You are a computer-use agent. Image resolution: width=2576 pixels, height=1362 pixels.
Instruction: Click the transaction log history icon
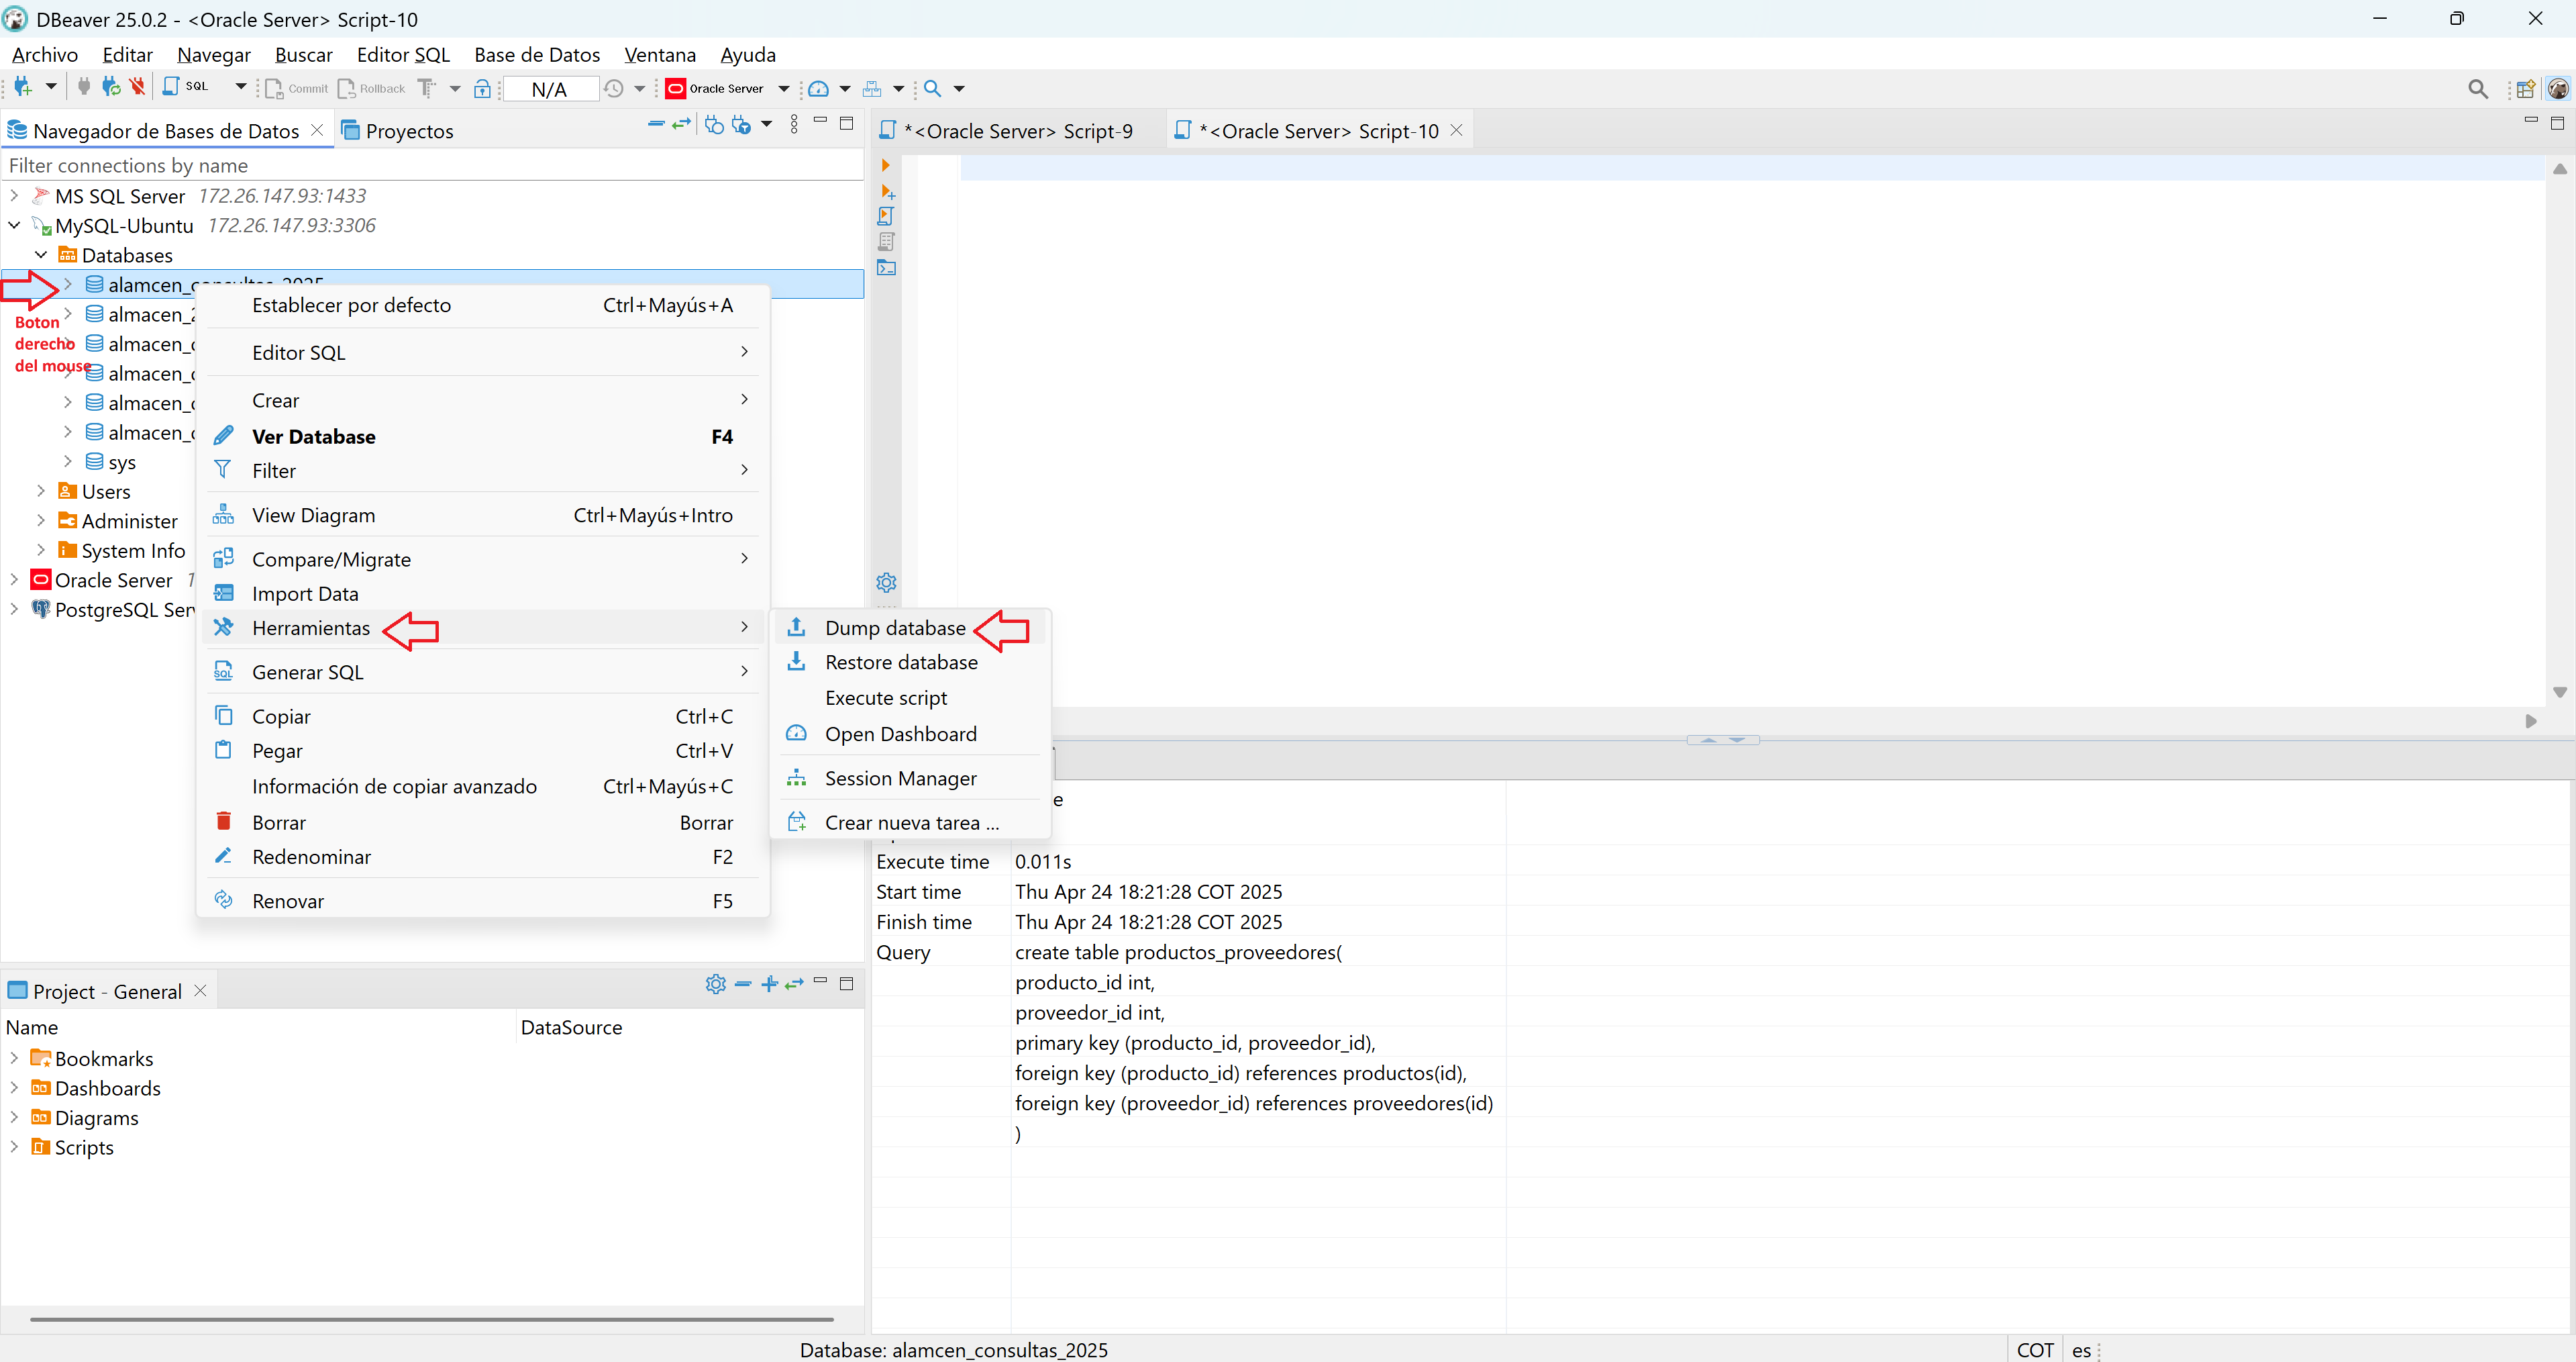(x=614, y=88)
